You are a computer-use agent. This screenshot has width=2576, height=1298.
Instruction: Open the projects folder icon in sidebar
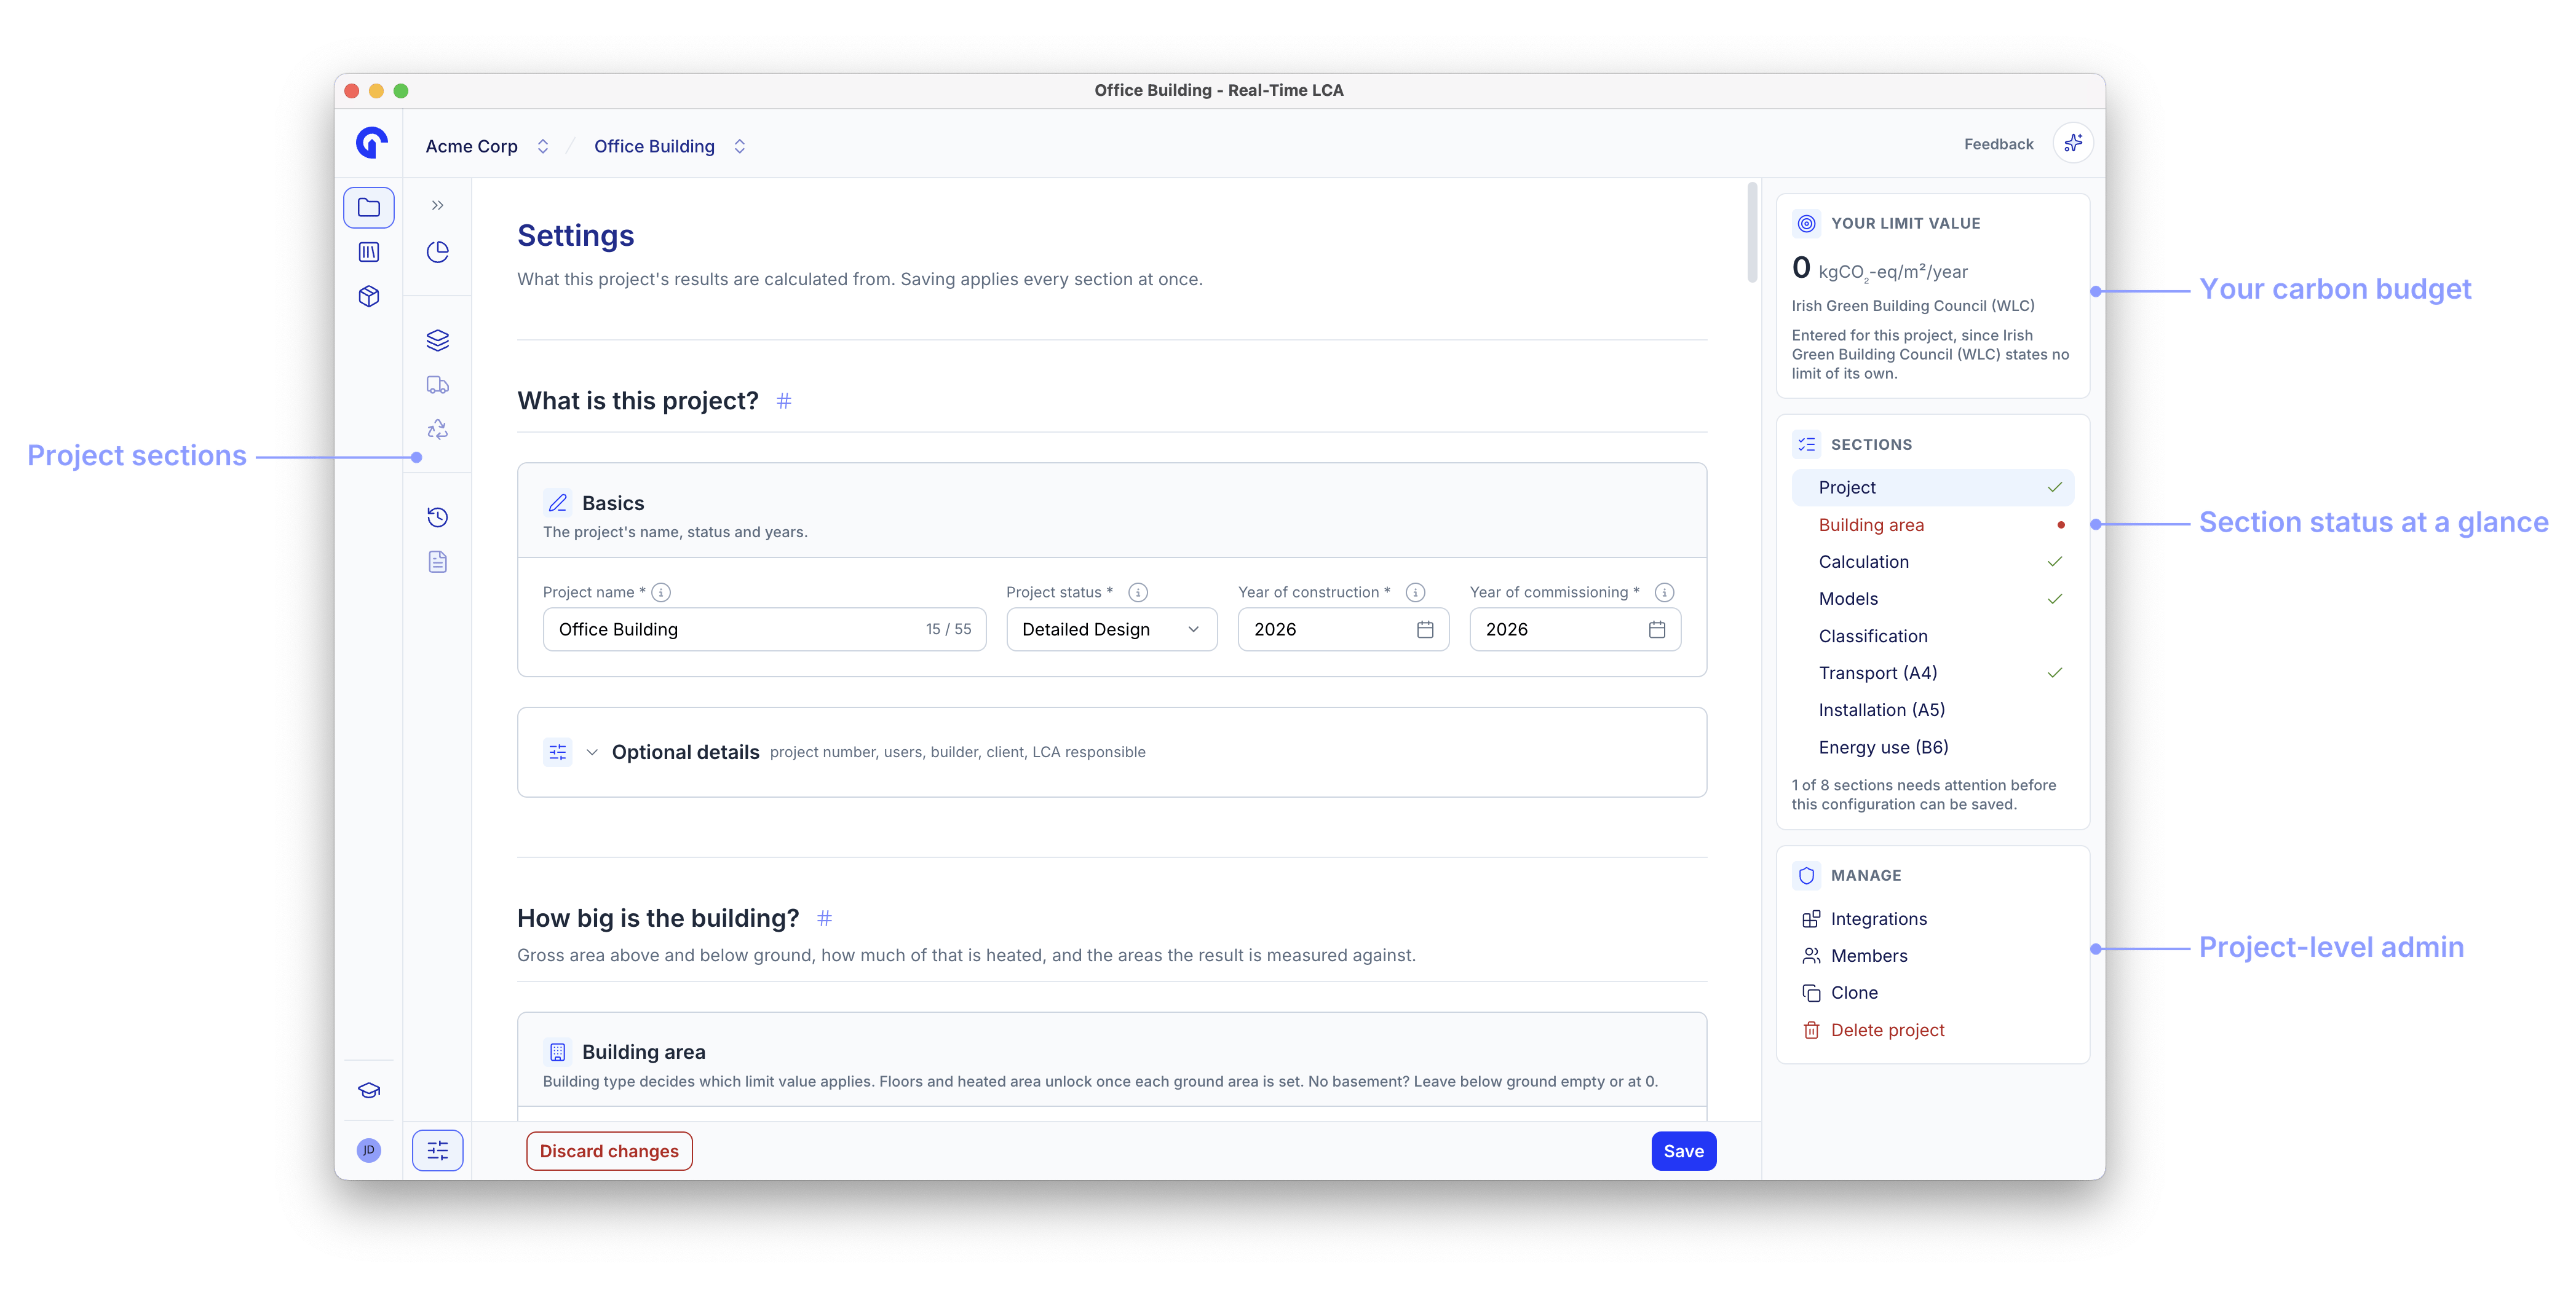(368, 208)
